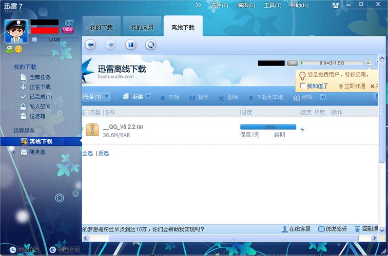Click 立即开通 to upgrade
Viewport: 388px width, 256px height.
pos(352,86)
